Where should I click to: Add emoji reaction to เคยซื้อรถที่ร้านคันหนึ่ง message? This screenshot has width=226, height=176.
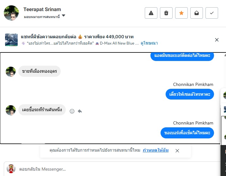coord(72,111)
